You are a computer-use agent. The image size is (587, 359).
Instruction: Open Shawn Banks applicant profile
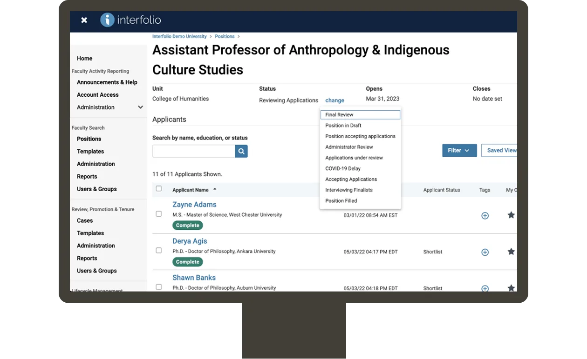[194, 278]
